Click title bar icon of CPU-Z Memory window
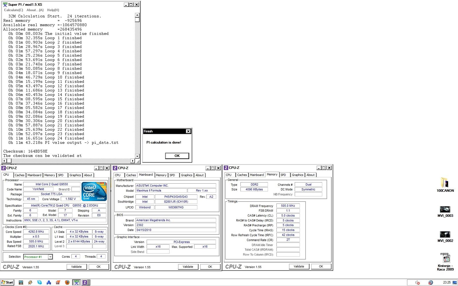 click(226, 168)
